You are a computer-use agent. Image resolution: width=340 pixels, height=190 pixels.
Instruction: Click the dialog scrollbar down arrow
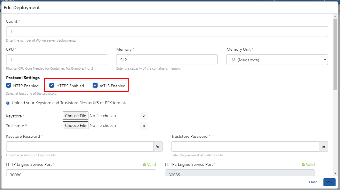(335, 173)
